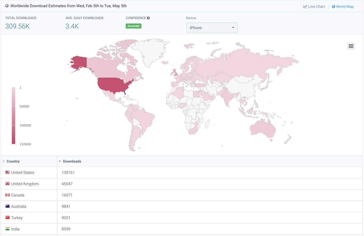Click the green Accurate confidence badge

133,26
